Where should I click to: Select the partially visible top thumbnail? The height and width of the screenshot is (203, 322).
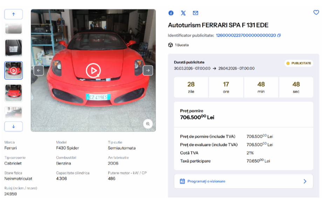[x=14, y=28]
